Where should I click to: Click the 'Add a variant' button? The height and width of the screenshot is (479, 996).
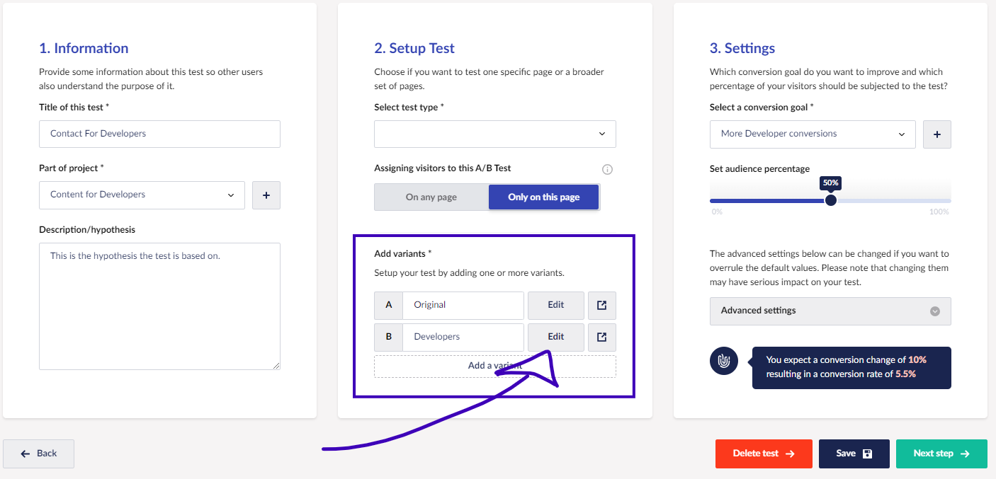(x=453, y=366)
